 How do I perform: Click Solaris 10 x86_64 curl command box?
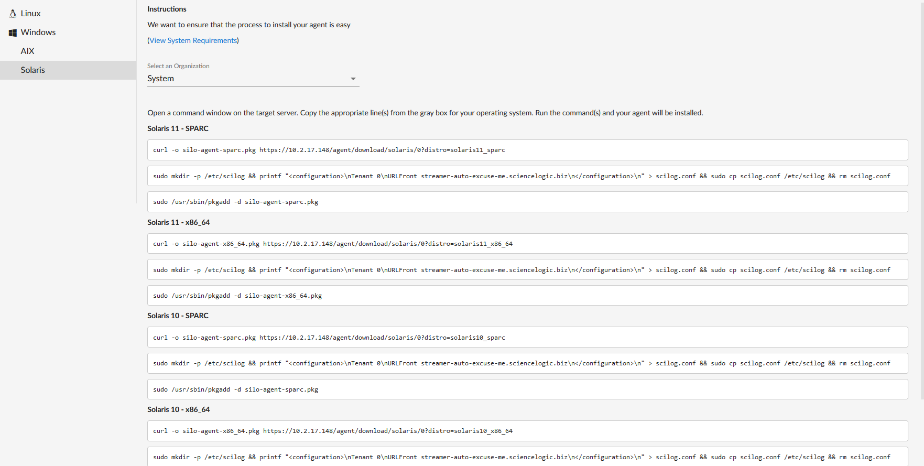coord(527,431)
